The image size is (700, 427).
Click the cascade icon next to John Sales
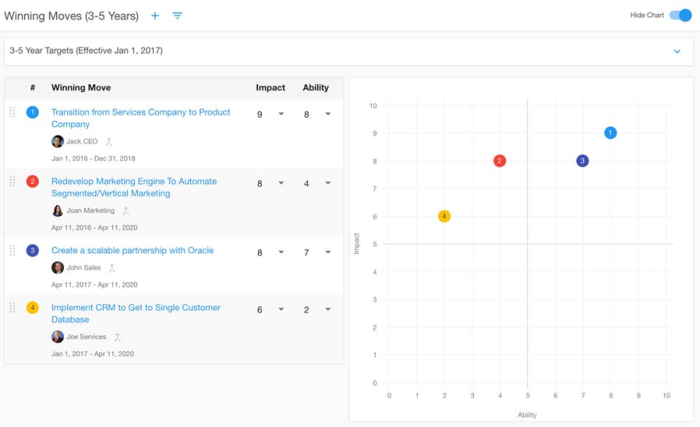pyautogui.click(x=112, y=268)
